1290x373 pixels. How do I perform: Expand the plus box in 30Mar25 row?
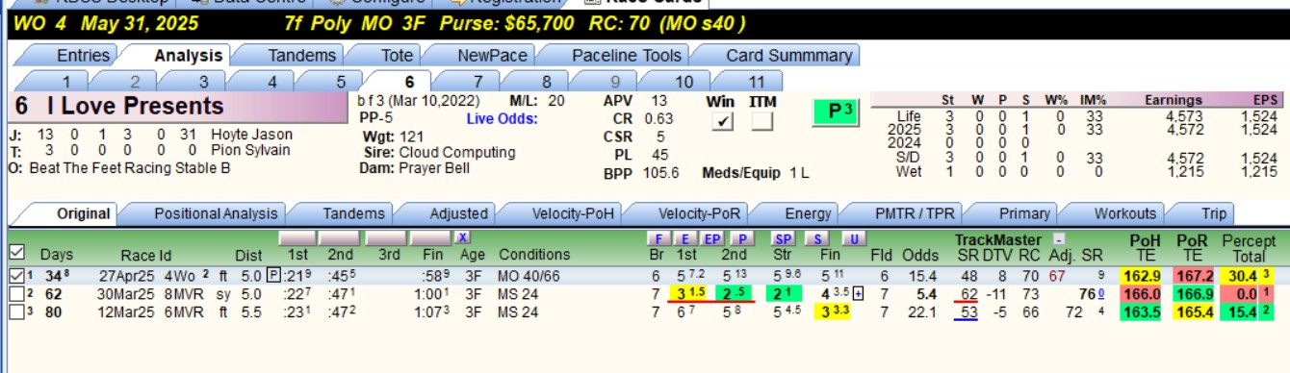point(858,293)
